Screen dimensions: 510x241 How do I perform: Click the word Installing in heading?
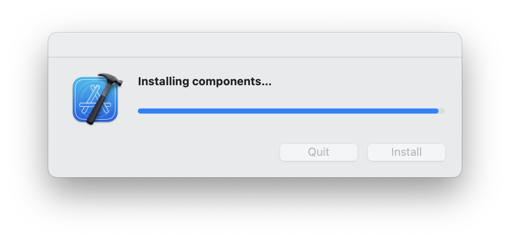click(164, 81)
